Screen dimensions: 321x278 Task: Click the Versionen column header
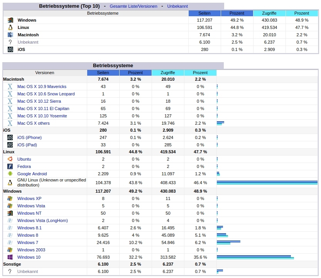point(45,73)
